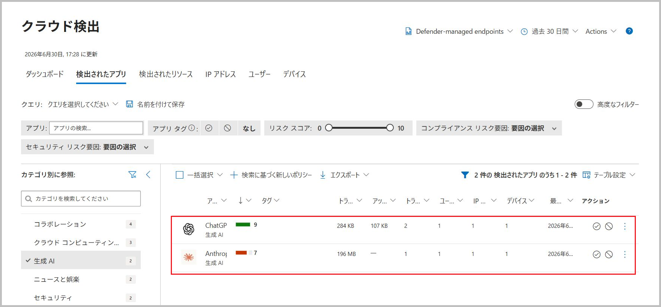Image resolution: width=661 pixels, height=307 pixels.
Task: Check the 一括選択 checkbox
Action: pyautogui.click(x=179, y=175)
